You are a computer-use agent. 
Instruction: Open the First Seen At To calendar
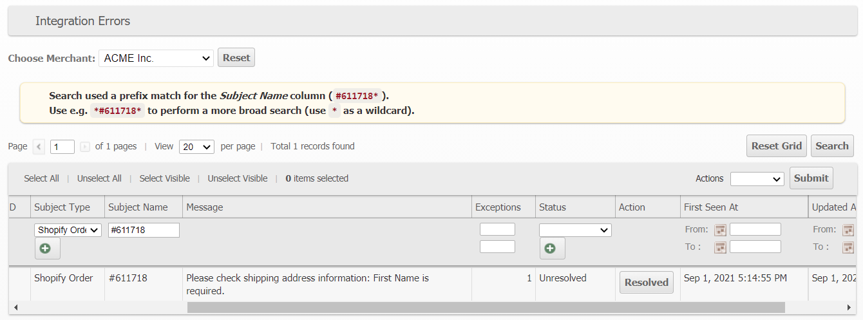click(720, 247)
